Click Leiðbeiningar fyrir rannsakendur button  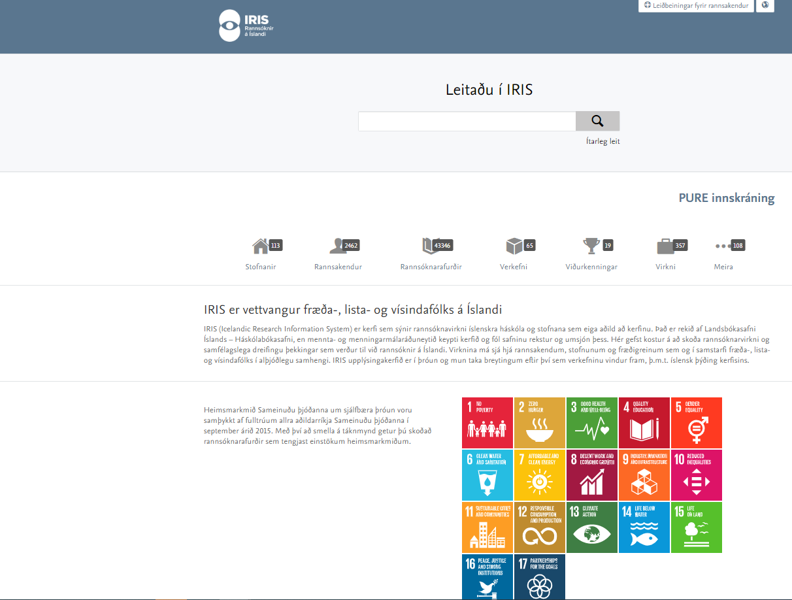click(x=696, y=5)
